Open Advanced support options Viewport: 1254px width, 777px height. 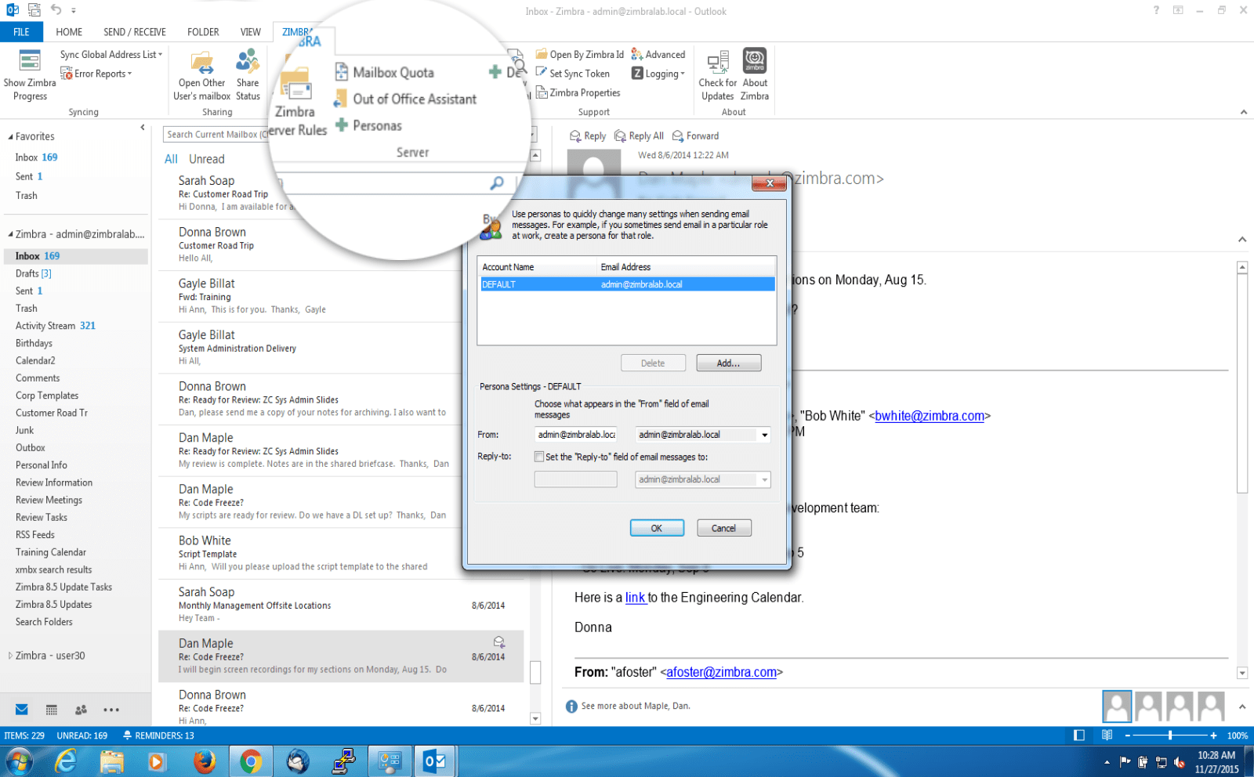(x=658, y=55)
